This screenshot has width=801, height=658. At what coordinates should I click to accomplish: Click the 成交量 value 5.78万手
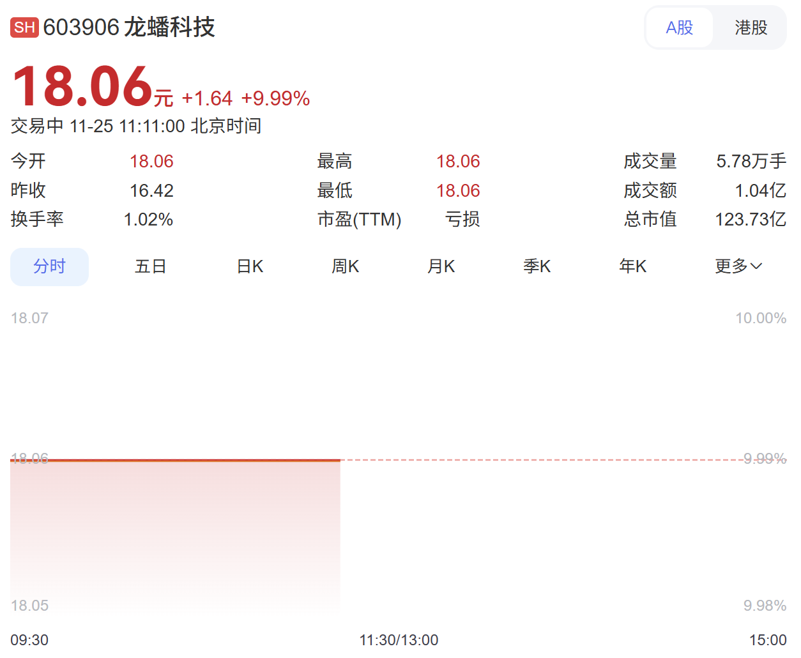pyautogui.click(x=751, y=161)
